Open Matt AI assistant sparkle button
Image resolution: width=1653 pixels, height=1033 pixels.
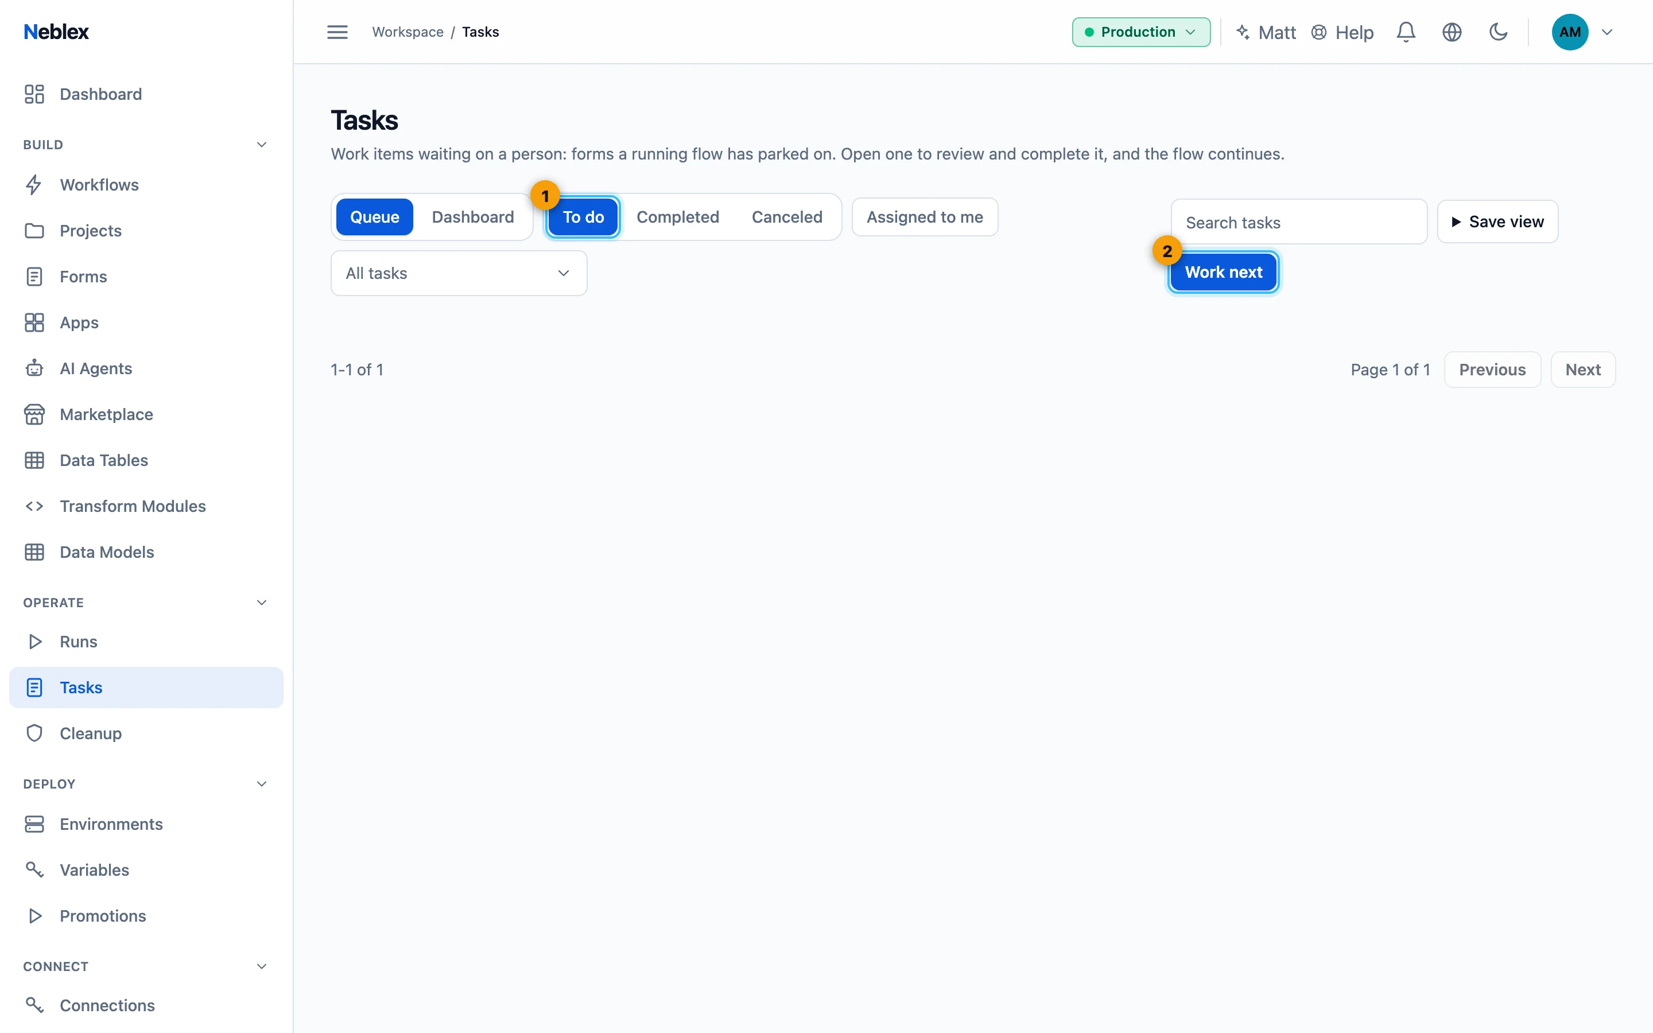pyautogui.click(x=1266, y=32)
